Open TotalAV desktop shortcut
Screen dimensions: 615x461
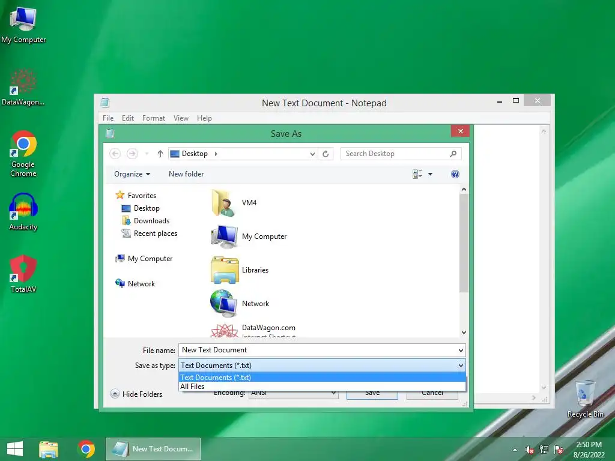(x=23, y=274)
